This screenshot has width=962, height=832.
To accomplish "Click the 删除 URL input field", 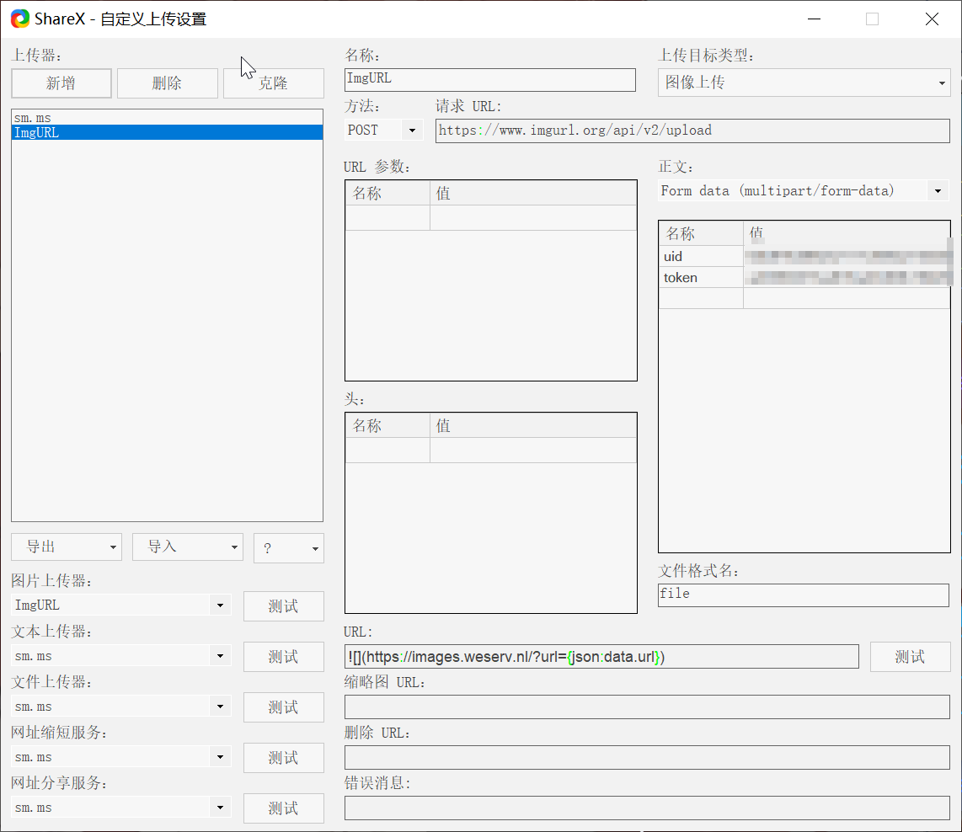I will pyautogui.click(x=647, y=757).
